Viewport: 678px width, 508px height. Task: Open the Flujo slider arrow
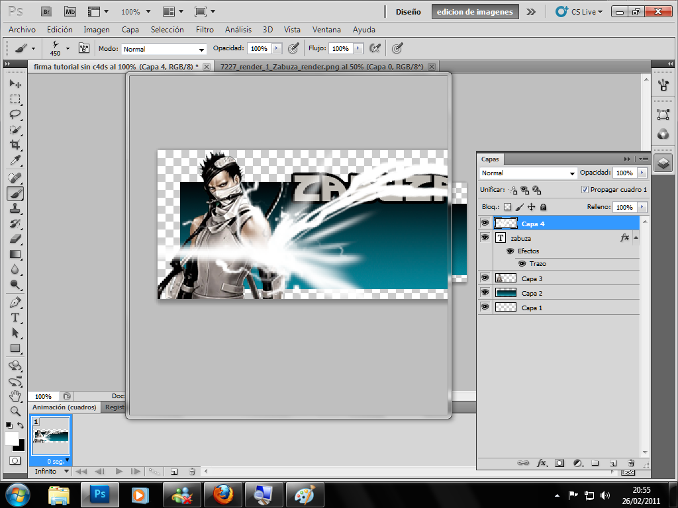(358, 48)
